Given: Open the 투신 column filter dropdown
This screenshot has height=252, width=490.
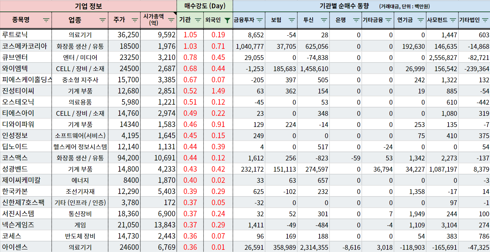Looking at the screenshot, I should point(324,20).
